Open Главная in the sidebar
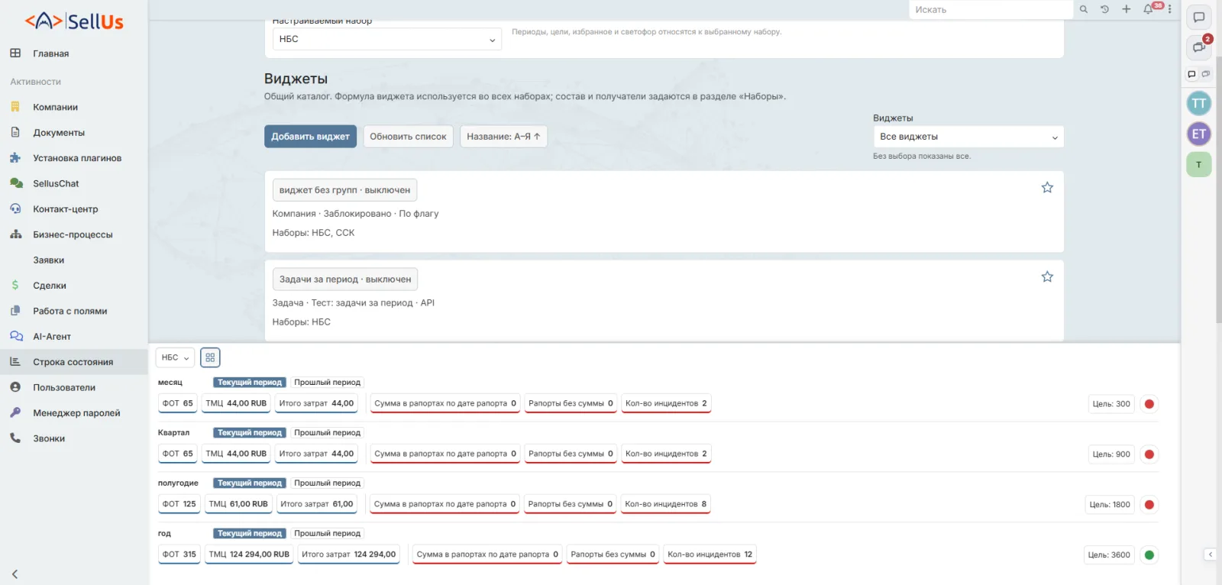Viewport: 1222px width, 585px height. pos(50,53)
